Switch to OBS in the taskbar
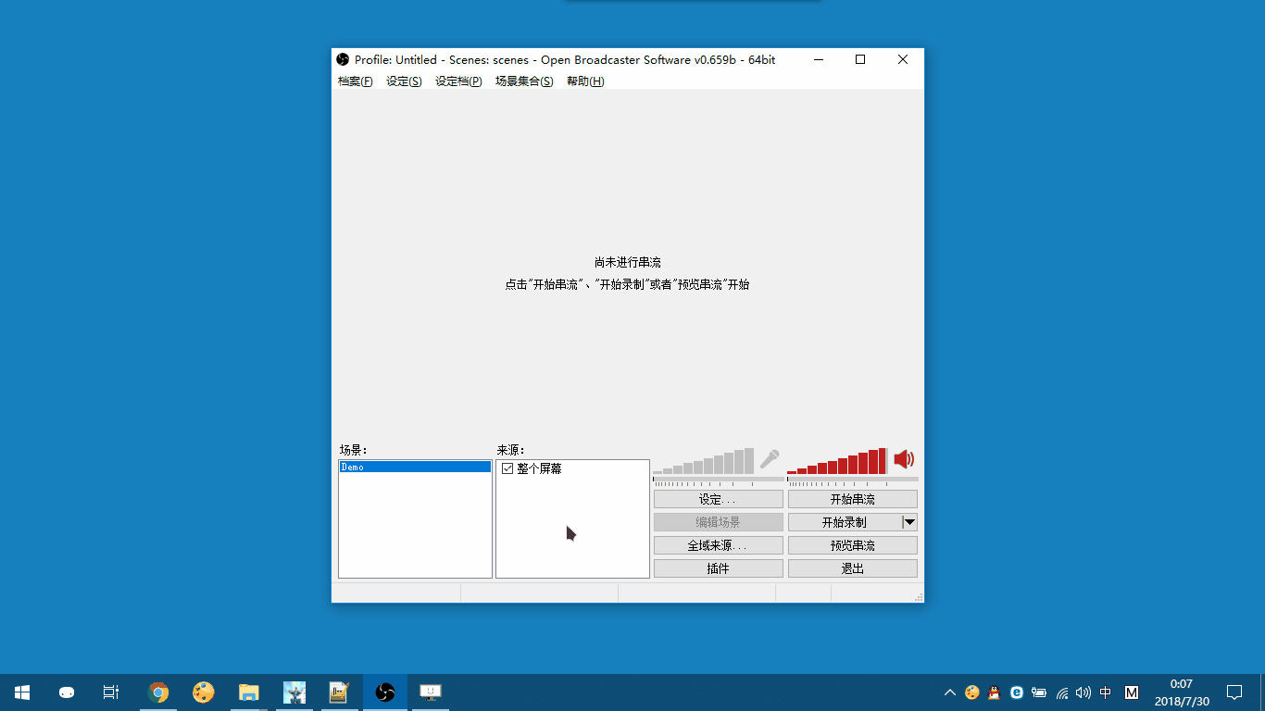Image resolution: width=1265 pixels, height=711 pixels. pos(385,692)
